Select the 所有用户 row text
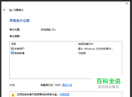 click(20, 49)
